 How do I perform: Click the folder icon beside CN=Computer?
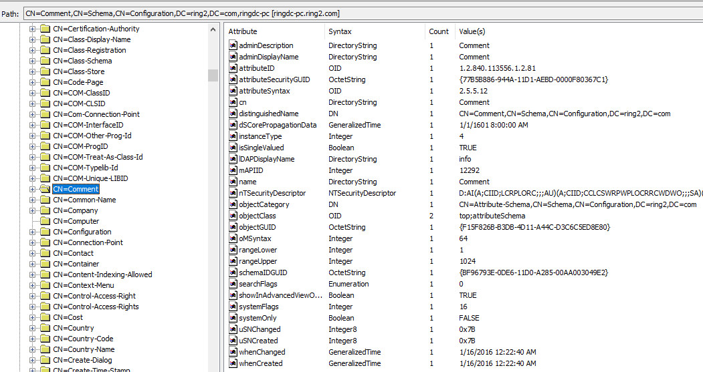point(45,222)
